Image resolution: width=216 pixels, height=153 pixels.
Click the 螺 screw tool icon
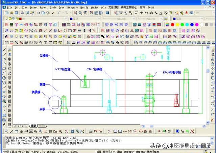(x=10, y=115)
